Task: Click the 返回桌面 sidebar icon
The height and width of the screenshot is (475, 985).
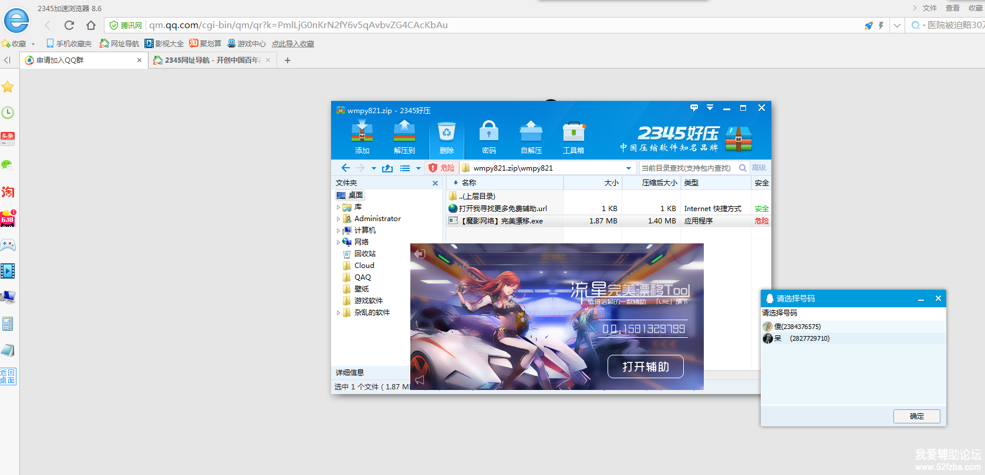Action: [8, 376]
